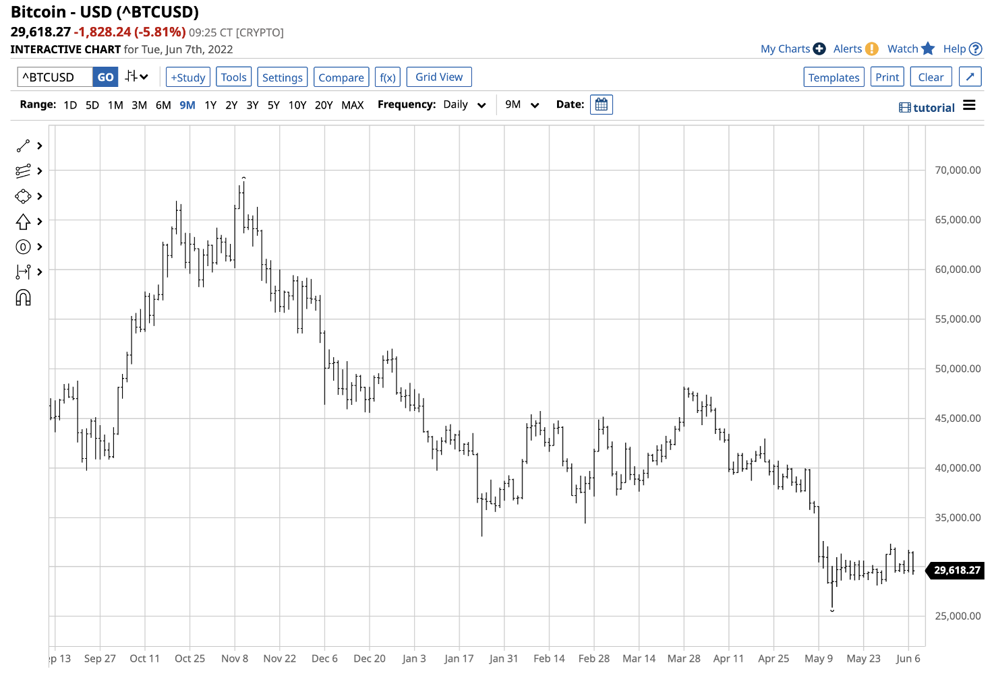
Task: Select the shapes drawing tool icon
Action: (x=23, y=196)
